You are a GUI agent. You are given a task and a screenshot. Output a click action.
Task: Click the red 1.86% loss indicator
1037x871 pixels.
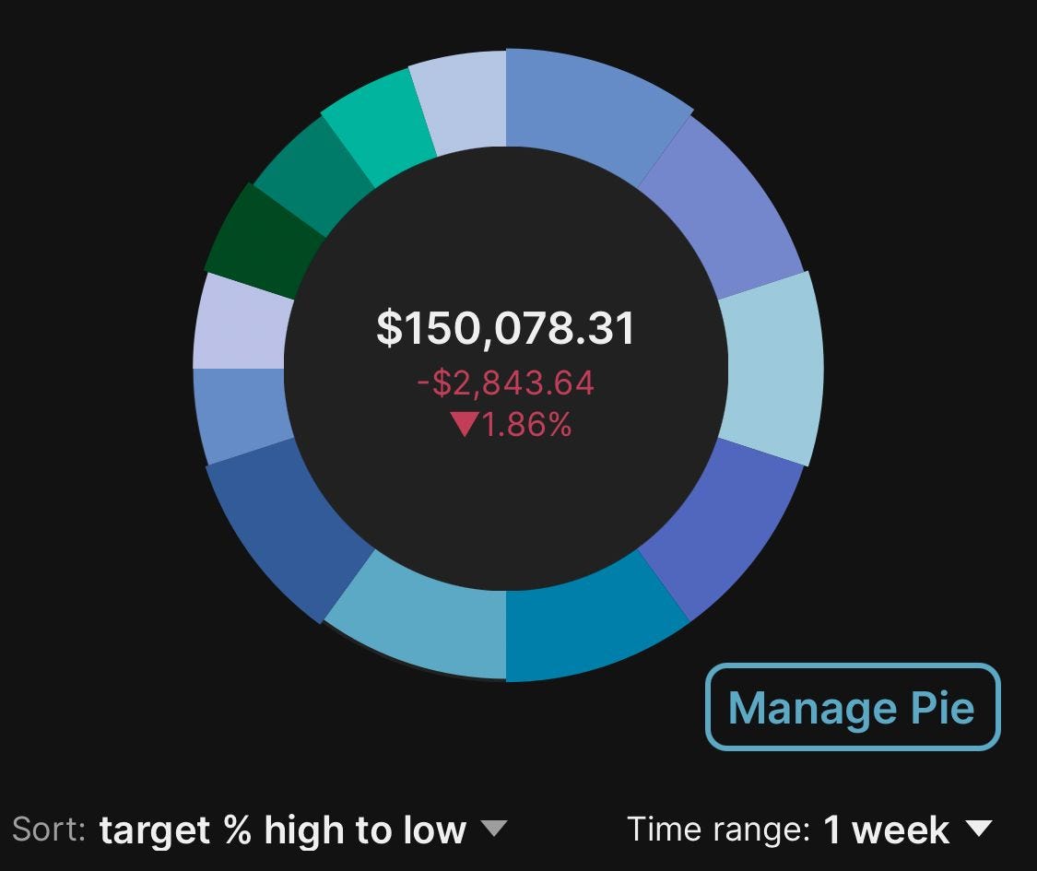coord(511,425)
